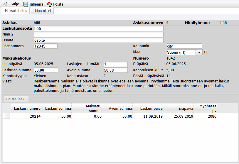239x164 pixels.
Task: Click the back arrow icon beside Sulje
Action: [5, 4]
